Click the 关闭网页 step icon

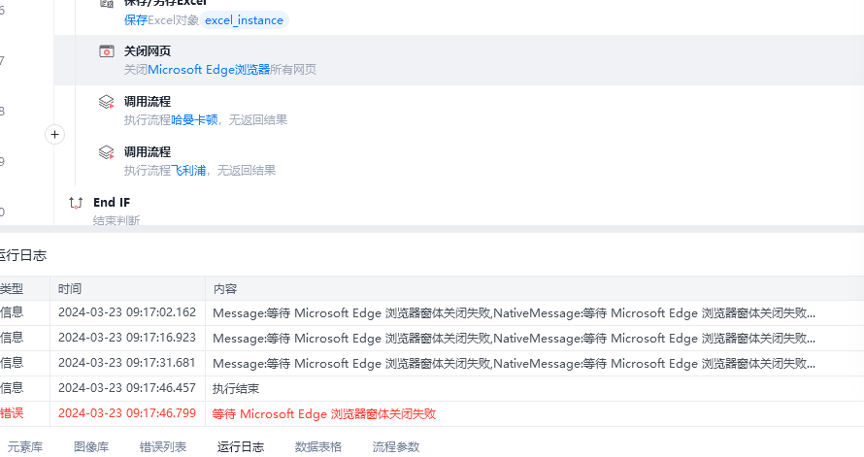(107, 51)
